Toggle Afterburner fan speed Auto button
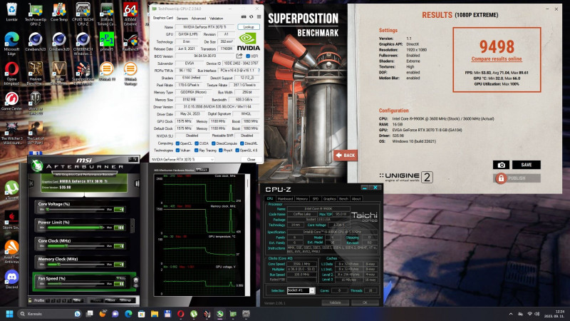570x321 pixels. [121, 278]
